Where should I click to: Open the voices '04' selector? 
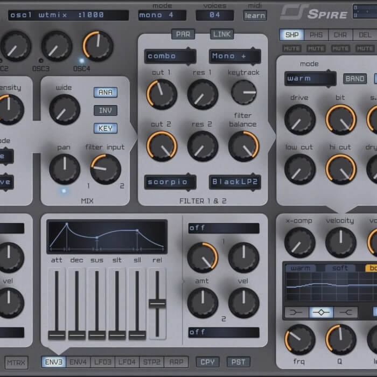click(215, 15)
